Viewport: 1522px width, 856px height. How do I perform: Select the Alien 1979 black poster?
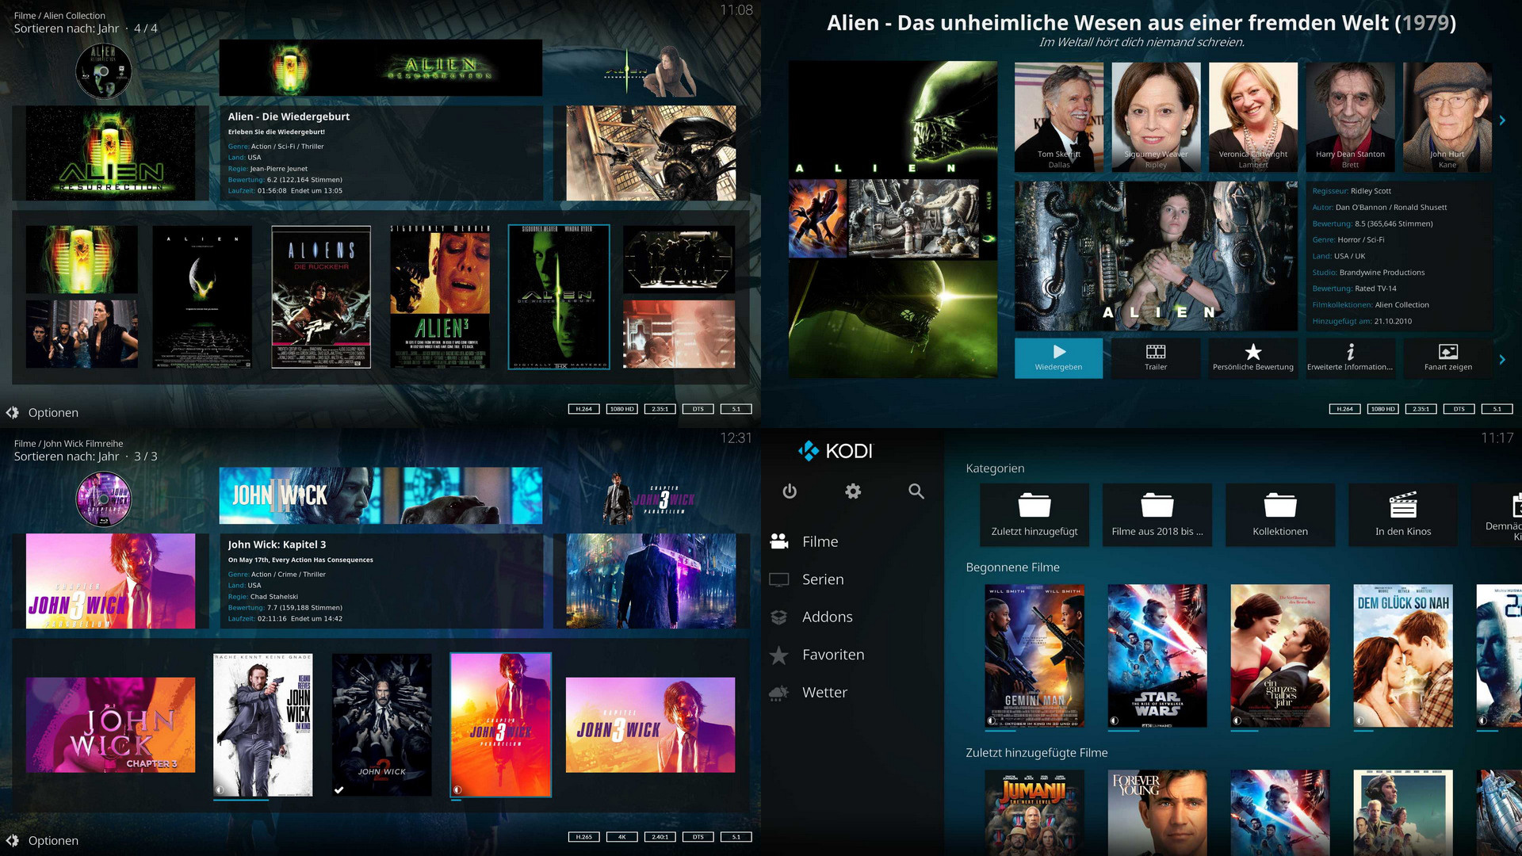tap(202, 297)
